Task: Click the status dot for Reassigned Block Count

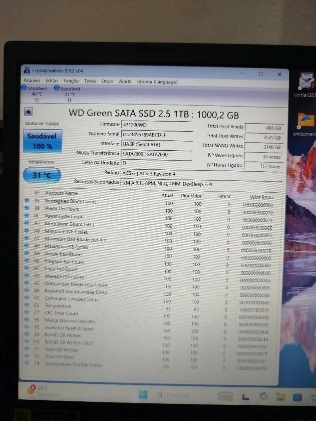Action: (x=27, y=200)
